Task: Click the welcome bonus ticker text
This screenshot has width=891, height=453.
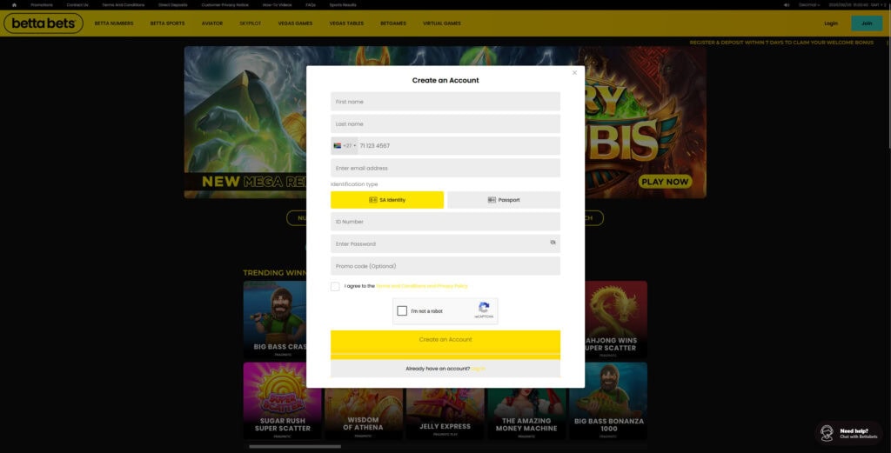Action: [781, 43]
